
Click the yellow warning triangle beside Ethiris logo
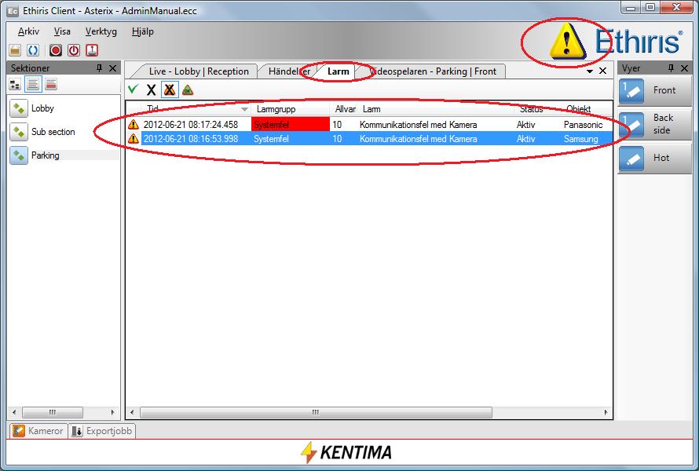(x=568, y=42)
